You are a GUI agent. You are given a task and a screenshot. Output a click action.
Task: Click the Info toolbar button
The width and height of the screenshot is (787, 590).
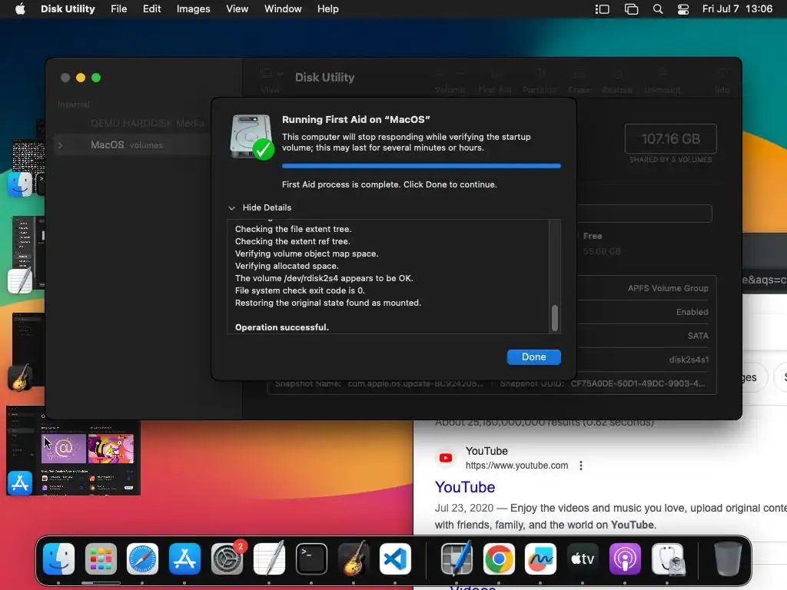tap(722, 80)
